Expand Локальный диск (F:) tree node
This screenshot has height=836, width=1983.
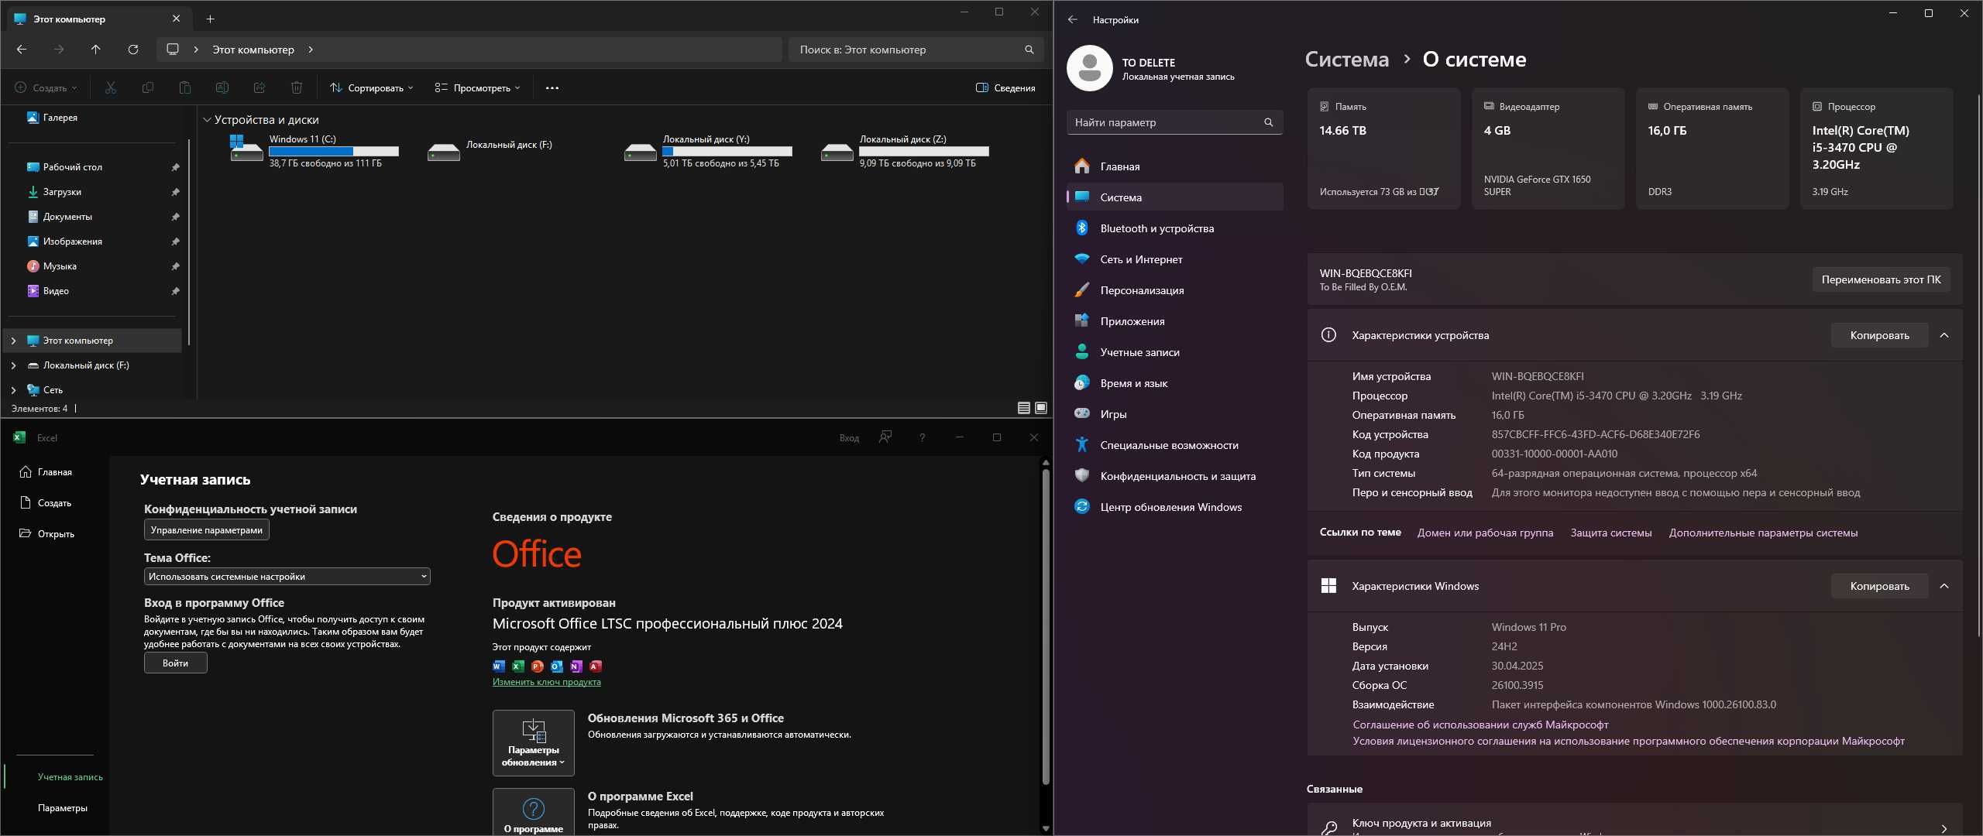click(13, 365)
